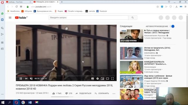Click the Save (СОХРАНИТЬ) button
This screenshot has height=105, width=188.
click(102, 93)
